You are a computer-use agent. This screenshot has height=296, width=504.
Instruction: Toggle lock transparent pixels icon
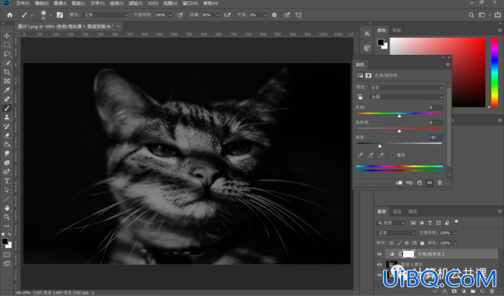click(x=391, y=243)
